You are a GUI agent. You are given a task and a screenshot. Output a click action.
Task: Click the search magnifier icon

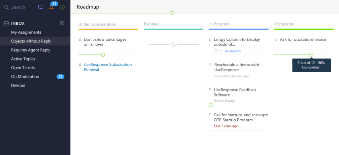point(7,7)
